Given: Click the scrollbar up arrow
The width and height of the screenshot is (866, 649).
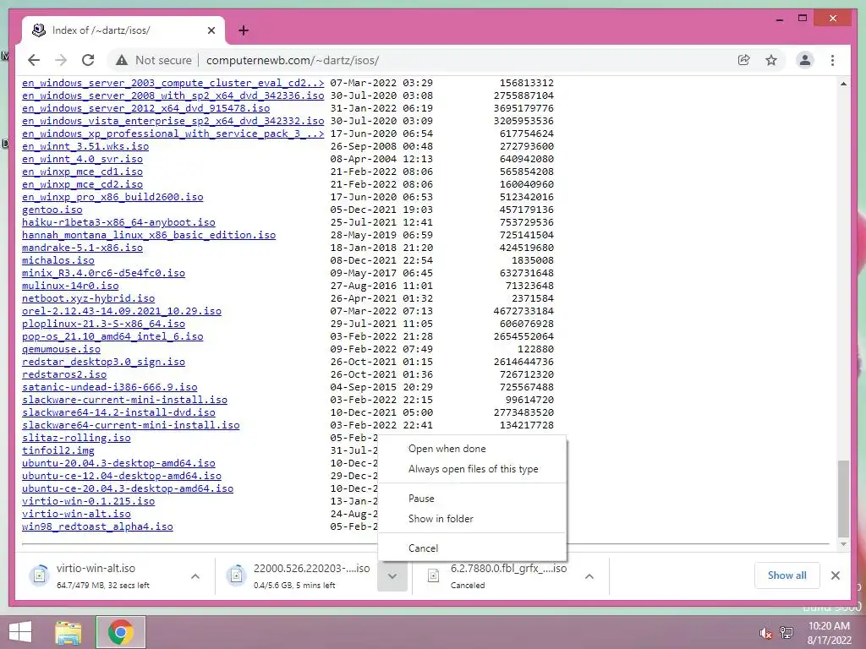Looking at the screenshot, I should (843, 84).
